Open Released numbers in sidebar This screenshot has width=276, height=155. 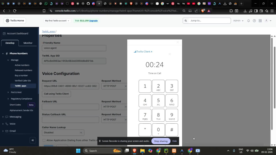23,70
